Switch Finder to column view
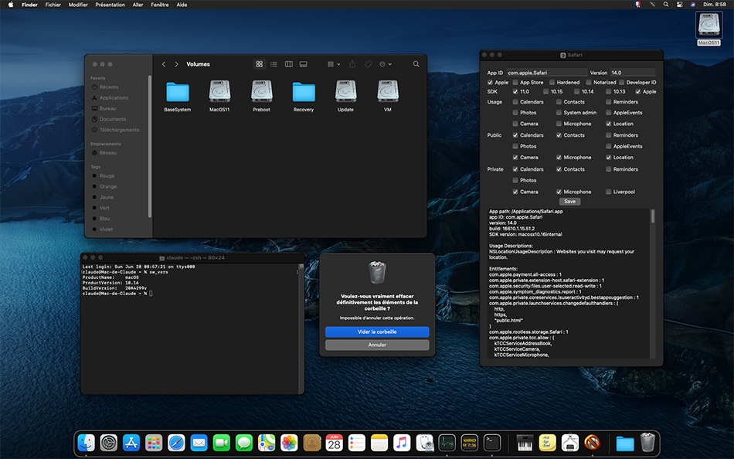 [289, 64]
